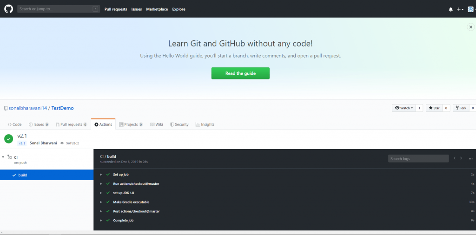Open the plus create-new menu
The height and width of the screenshot is (235, 476).
pyautogui.click(x=460, y=9)
